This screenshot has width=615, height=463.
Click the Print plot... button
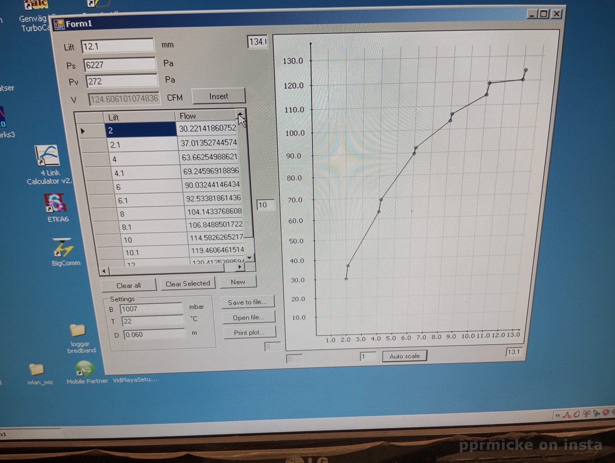249,332
